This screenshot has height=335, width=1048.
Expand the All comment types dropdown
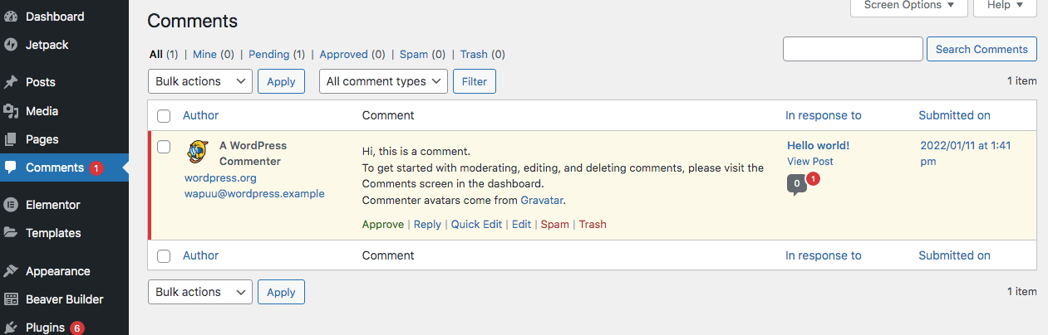tap(383, 81)
